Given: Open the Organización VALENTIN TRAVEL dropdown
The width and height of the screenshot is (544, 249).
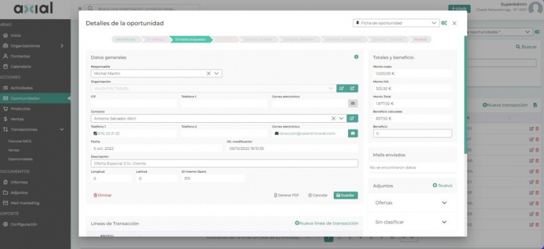Looking at the screenshot, I should click(x=214, y=88).
